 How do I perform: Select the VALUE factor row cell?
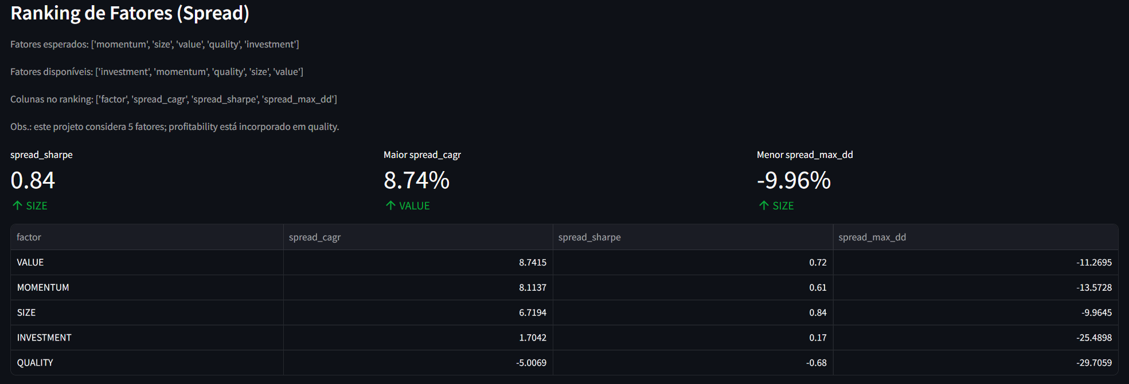(147, 262)
